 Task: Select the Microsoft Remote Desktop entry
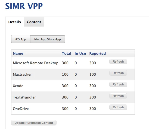click(36, 63)
